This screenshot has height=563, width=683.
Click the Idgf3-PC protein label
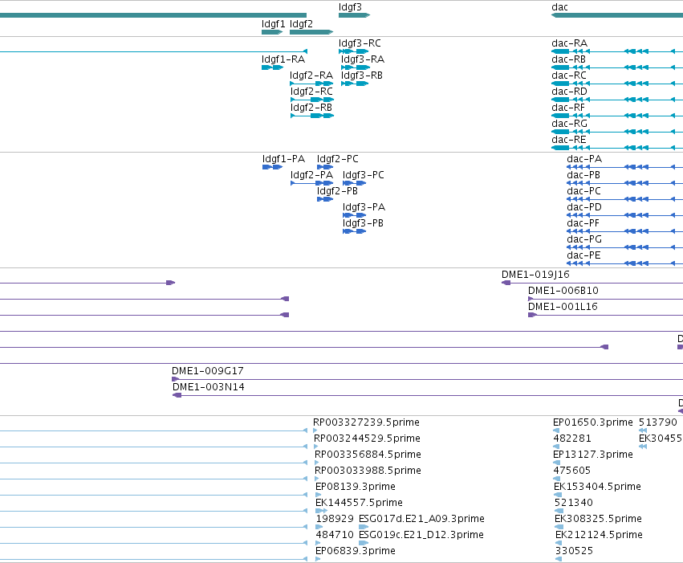click(x=364, y=175)
